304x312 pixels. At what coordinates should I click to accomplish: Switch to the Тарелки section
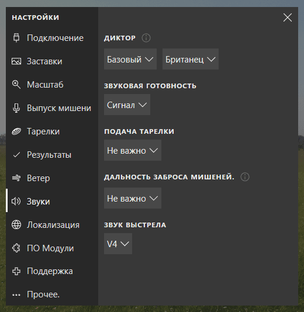coord(43,131)
